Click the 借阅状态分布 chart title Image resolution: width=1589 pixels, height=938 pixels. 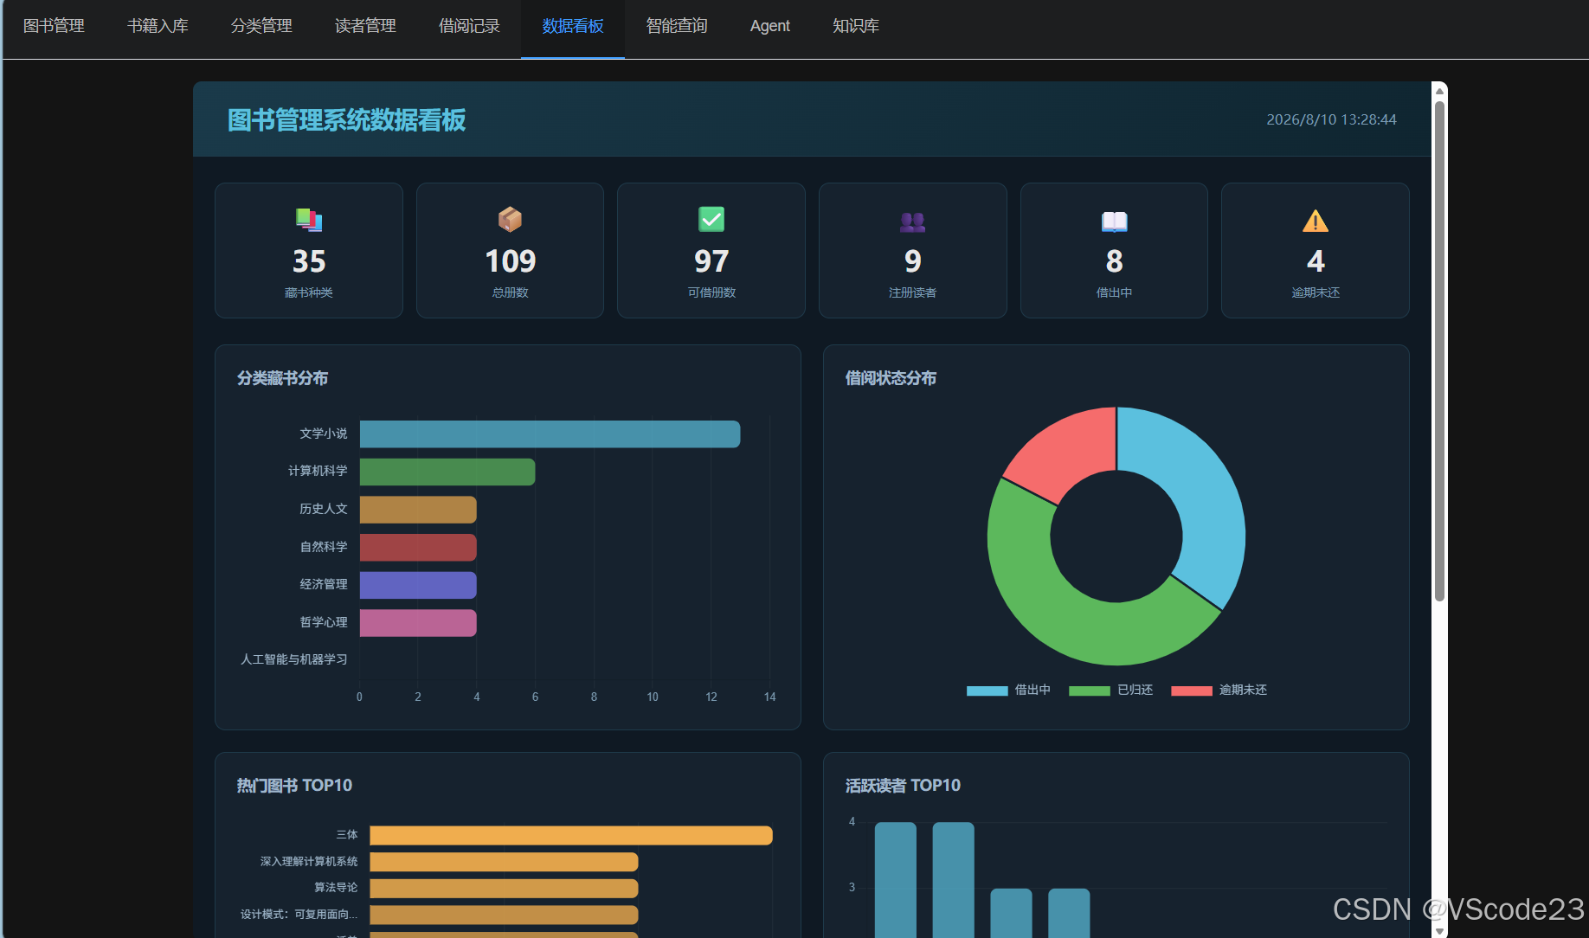point(891,378)
